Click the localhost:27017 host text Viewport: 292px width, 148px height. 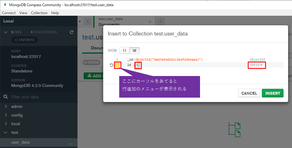click(26, 57)
